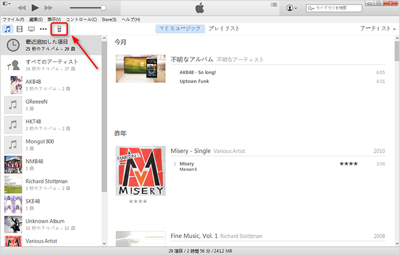Select the song AKB48 - So long!
This screenshot has height=255, width=400.
198,72
